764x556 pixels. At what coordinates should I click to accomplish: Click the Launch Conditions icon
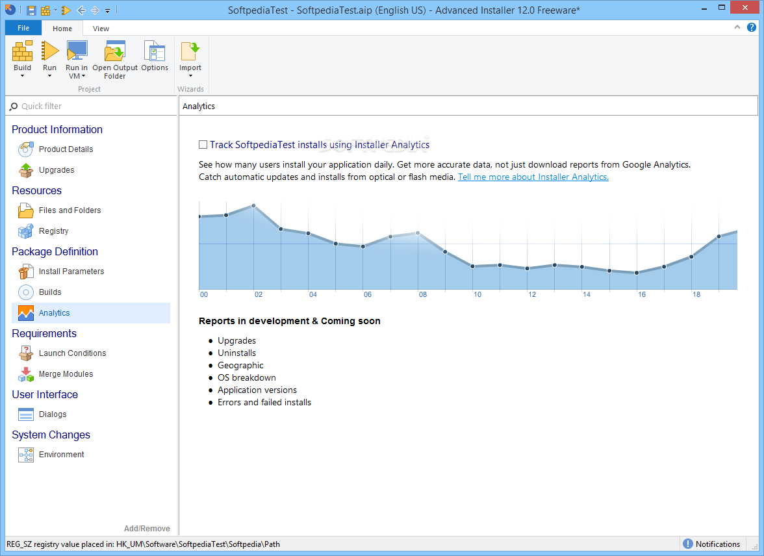[26, 353]
